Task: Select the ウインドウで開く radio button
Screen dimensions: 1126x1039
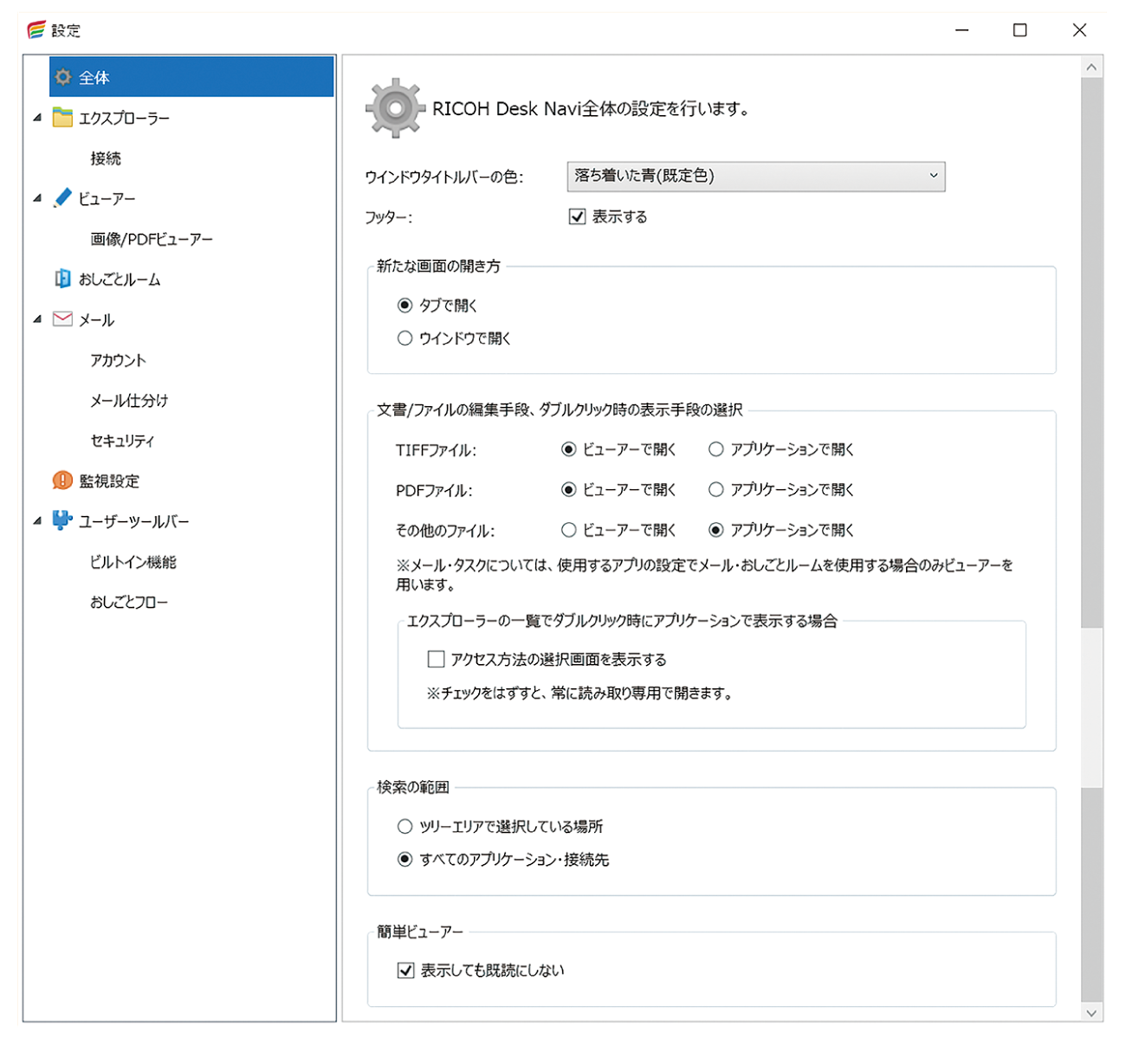Action: (404, 339)
